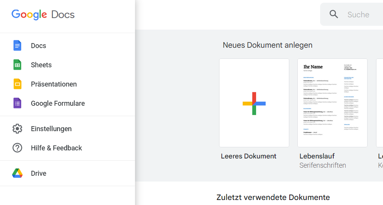
Task: Click the purple Google Formulare icon
Action: (x=17, y=103)
